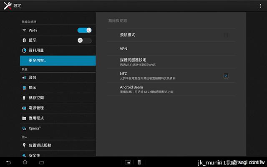Open 位置資訊服務 location services
The width and height of the screenshot is (267, 167).
pyautogui.click(x=58, y=145)
